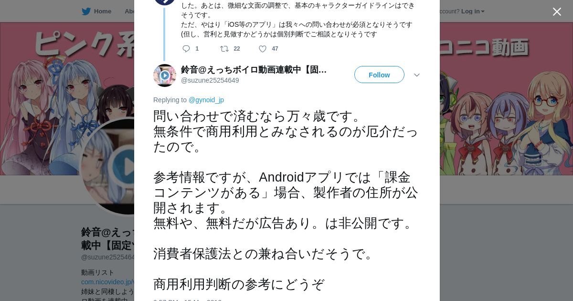573x301 pixels.
Task: Follow the user suzune25254649
Action: pyautogui.click(x=379, y=75)
